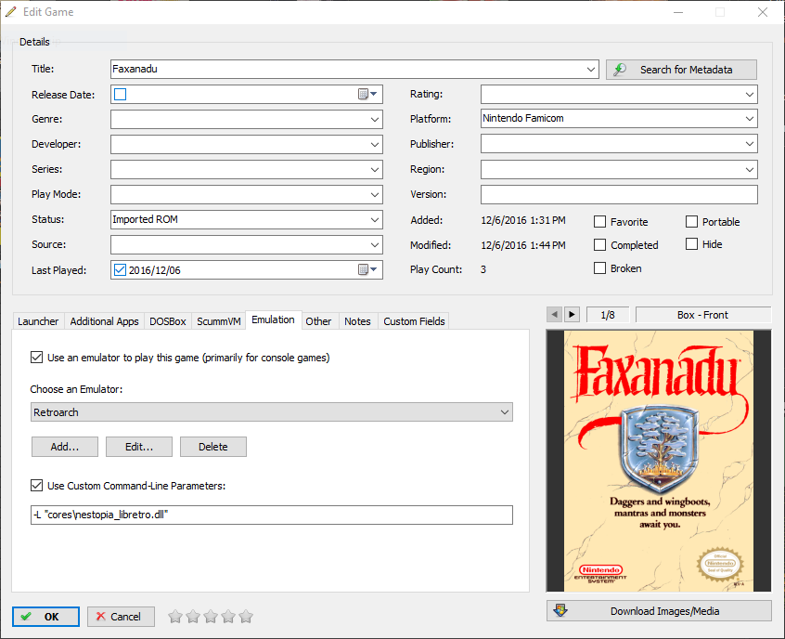Click the custom command-line parameters field

click(x=272, y=515)
